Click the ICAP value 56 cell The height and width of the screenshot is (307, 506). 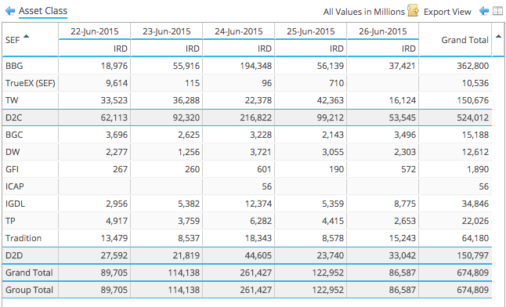(x=266, y=186)
